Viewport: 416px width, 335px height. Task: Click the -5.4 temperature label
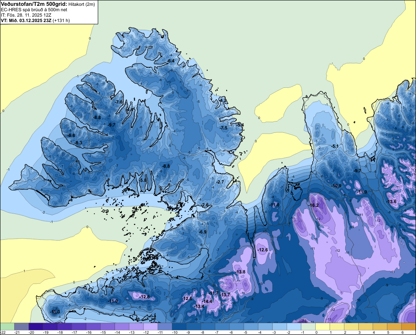pyautogui.click(x=240, y=125)
